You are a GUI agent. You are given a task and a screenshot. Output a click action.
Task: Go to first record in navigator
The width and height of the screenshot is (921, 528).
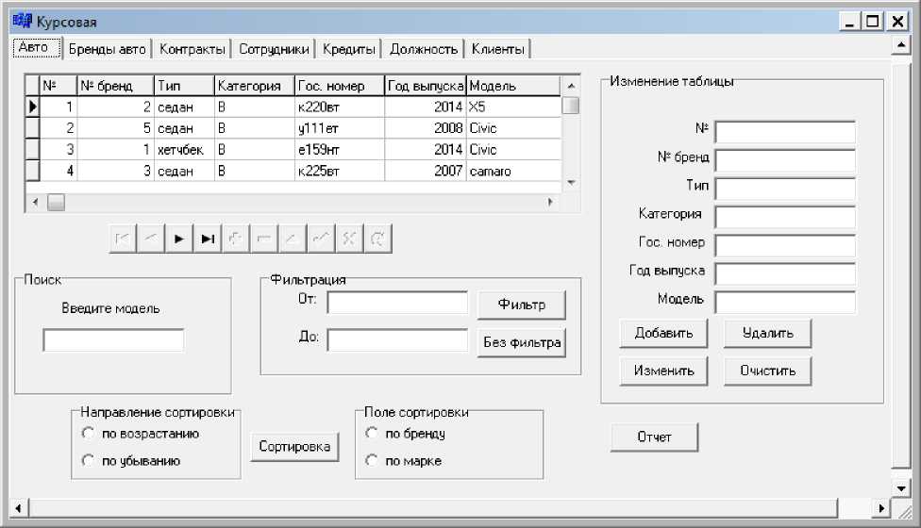tap(122, 239)
